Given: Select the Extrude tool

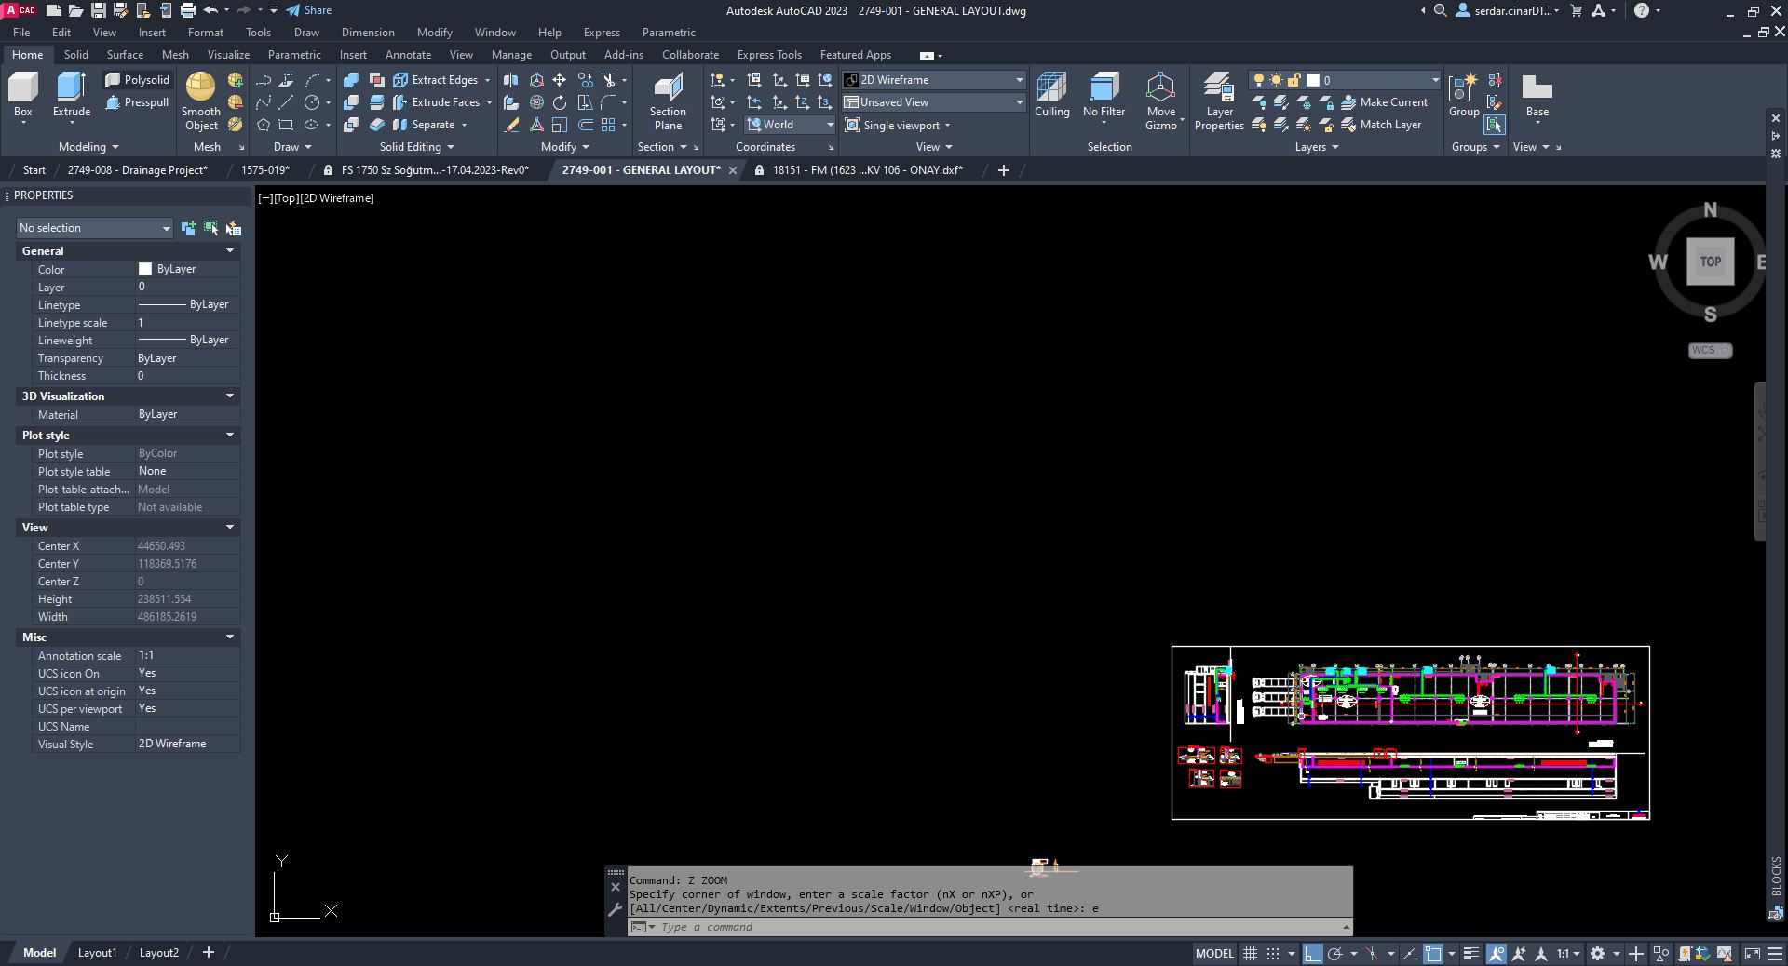Looking at the screenshot, I should (x=71, y=98).
